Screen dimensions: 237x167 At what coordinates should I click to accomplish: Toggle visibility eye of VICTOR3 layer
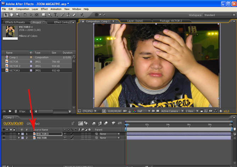point(4,134)
